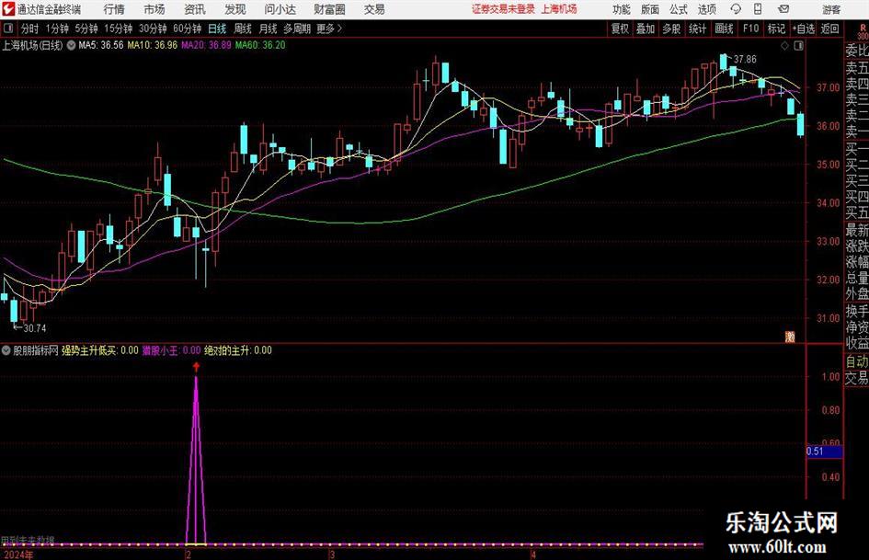869x560 pixels.
Task: Open the 资讯 menu
Action: [x=195, y=9]
